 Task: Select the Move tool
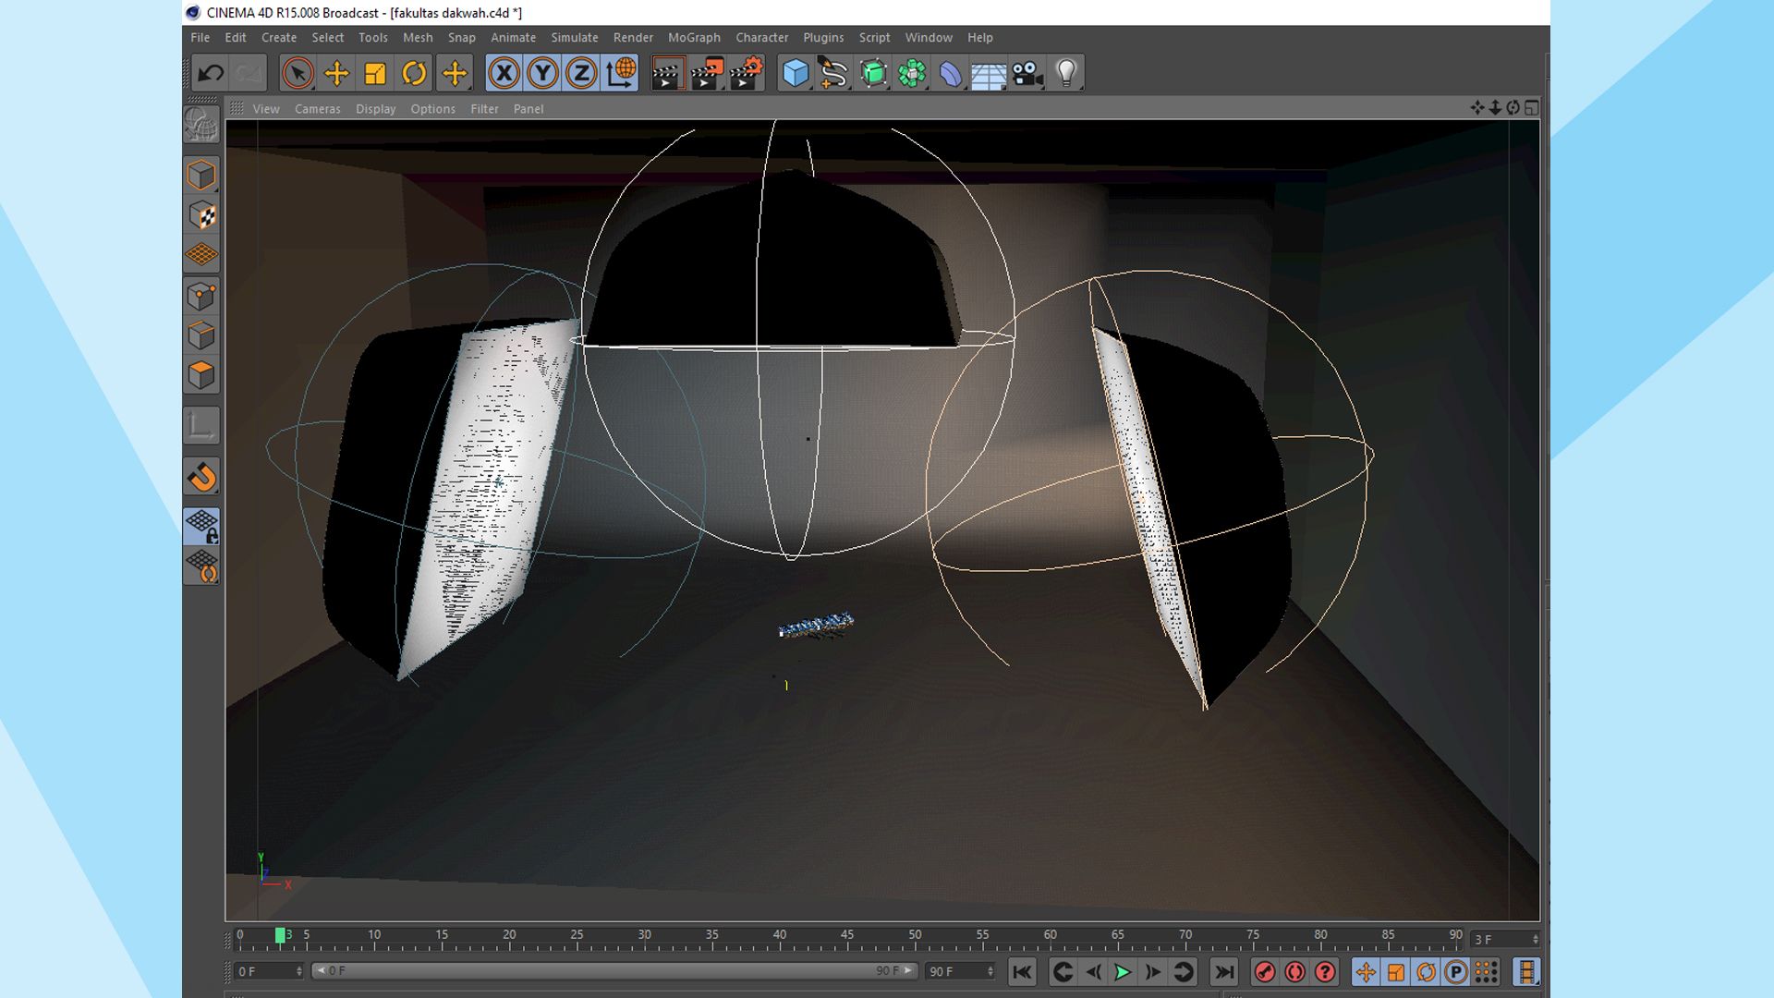point(336,73)
